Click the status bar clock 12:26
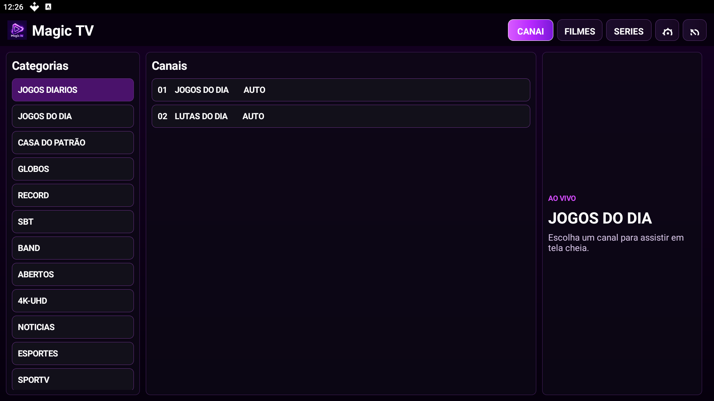 tap(13, 7)
